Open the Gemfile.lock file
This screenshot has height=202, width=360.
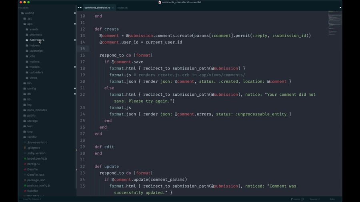(x=36, y=175)
